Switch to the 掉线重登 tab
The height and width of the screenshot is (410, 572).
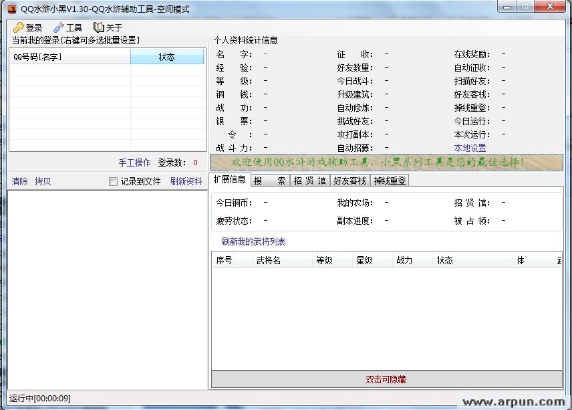(x=390, y=181)
